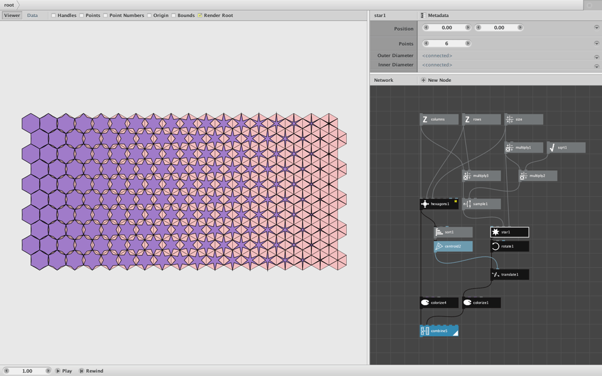Enable the Handles checkbox
Image resolution: width=602 pixels, height=376 pixels.
[54, 16]
